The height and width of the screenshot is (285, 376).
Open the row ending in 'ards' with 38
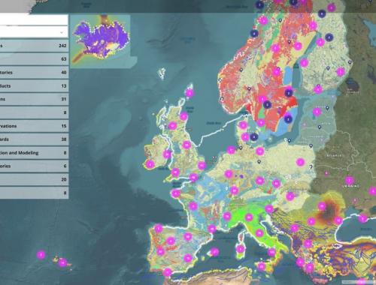(x=34, y=139)
